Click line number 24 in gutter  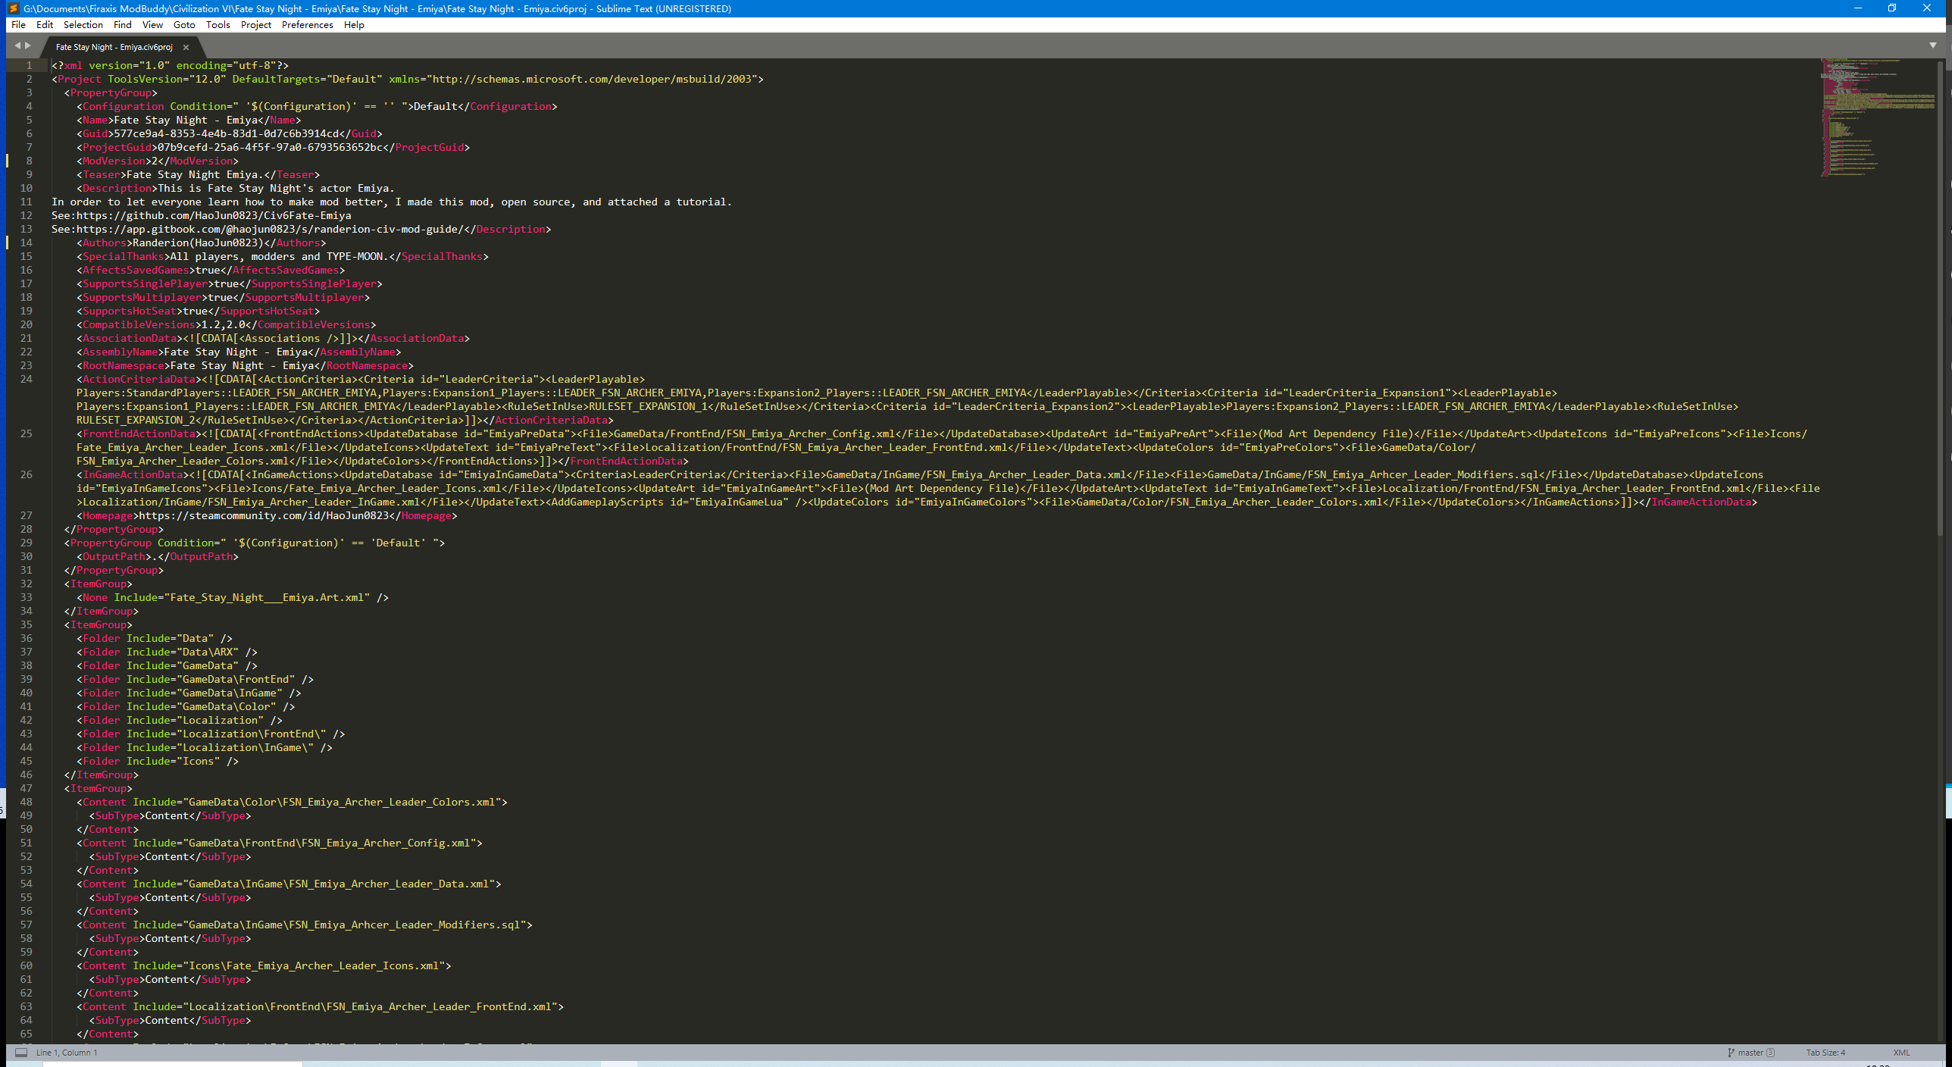click(x=26, y=379)
